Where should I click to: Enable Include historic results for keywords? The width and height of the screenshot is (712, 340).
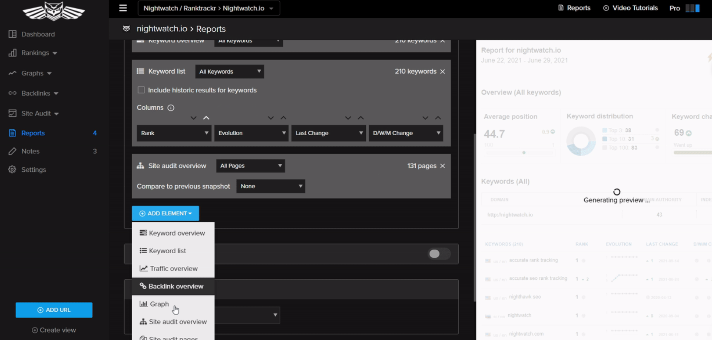pyautogui.click(x=141, y=90)
